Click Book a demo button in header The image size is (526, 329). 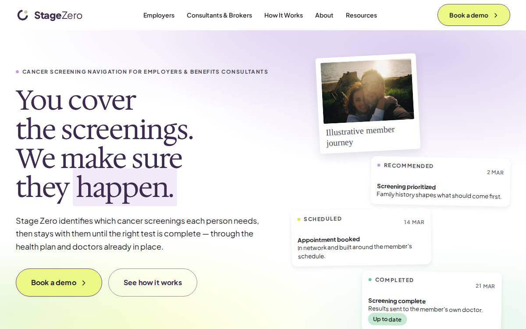[x=474, y=15]
